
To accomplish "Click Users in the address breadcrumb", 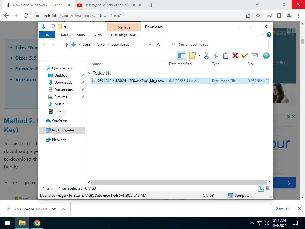I will pos(86,44).
